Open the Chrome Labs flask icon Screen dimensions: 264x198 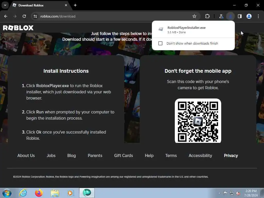pyautogui.click(x=221, y=16)
